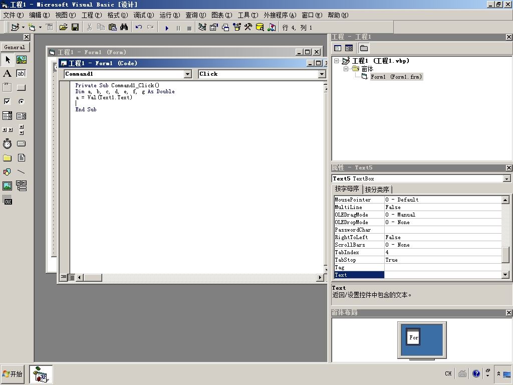Click the help icon in system tray
513x385 pixels.
(x=476, y=373)
